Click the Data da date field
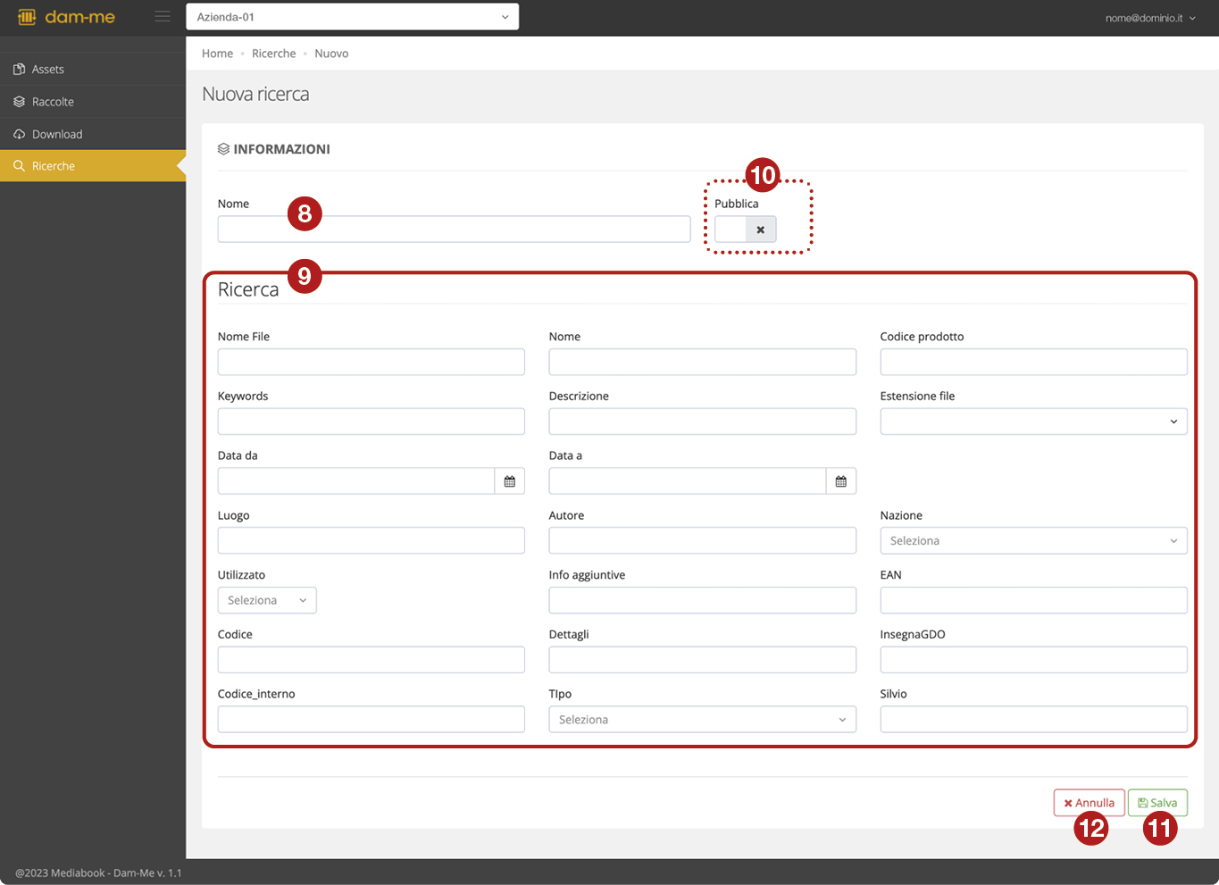The image size is (1219, 885). point(356,481)
